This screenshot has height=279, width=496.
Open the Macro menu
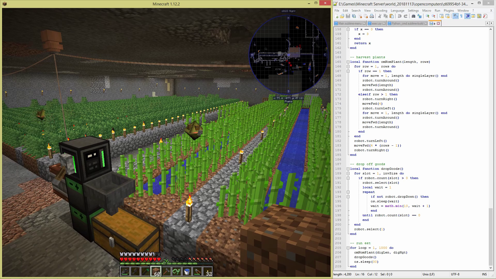pyautogui.click(x=427, y=11)
